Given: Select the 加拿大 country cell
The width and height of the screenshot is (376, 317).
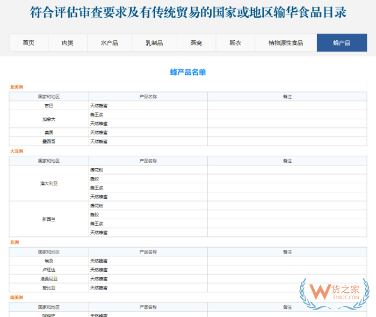Looking at the screenshot, I should pyautogui.click(x=49, y=119).
